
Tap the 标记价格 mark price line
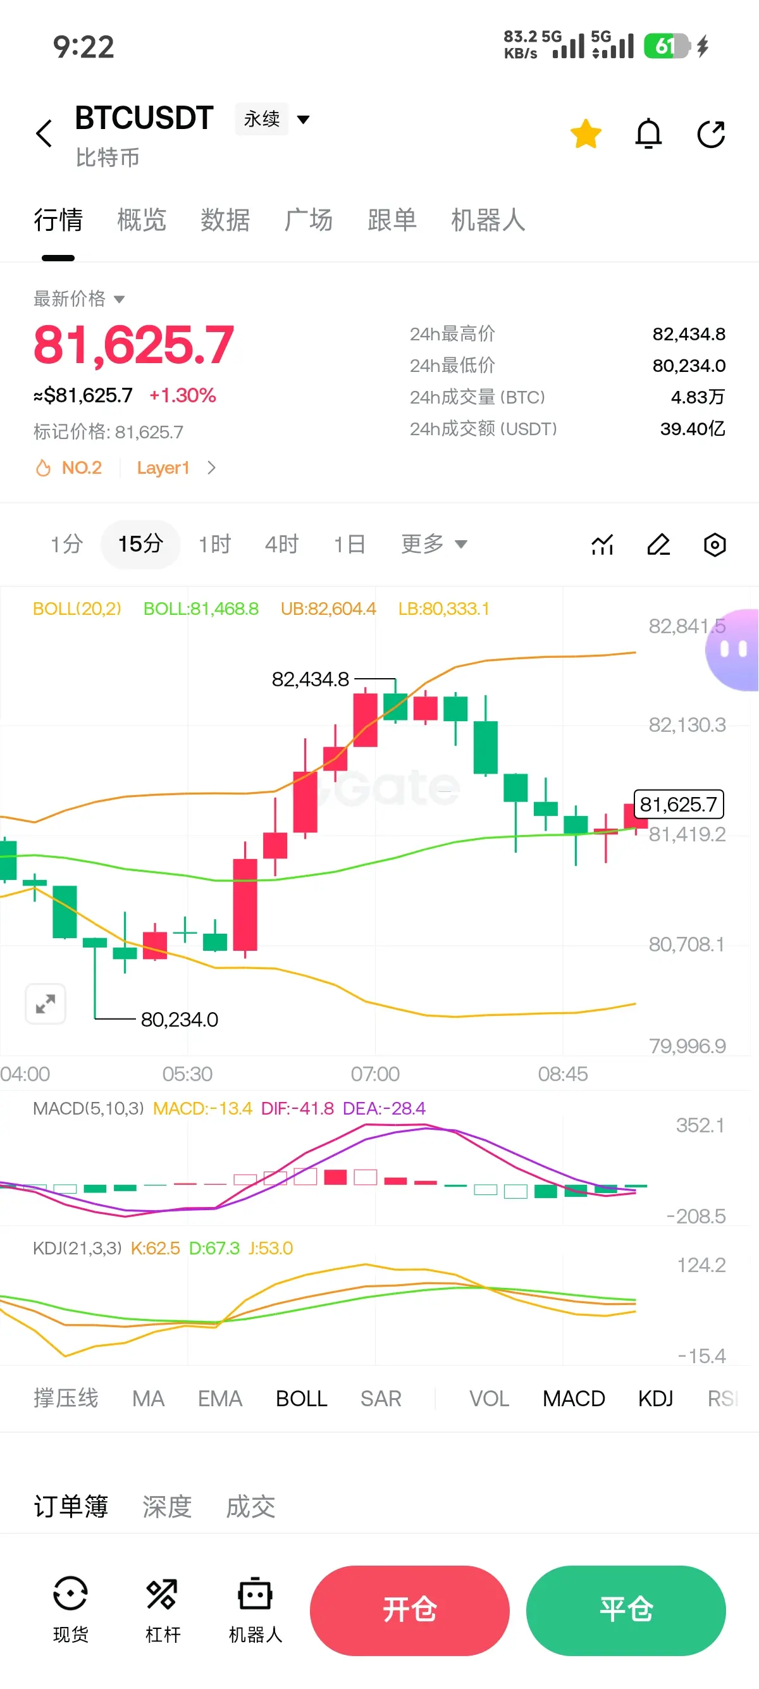(x=108, y=431)
